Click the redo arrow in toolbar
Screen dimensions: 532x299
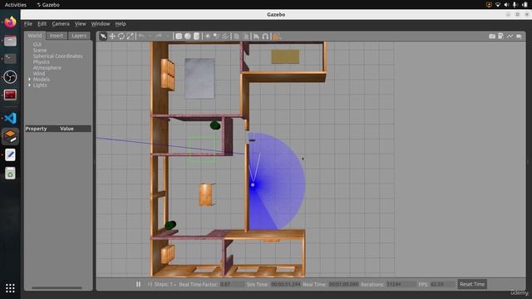[159, 36]
